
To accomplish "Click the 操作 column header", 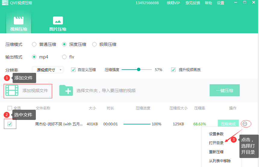I will click(x=233, y=108).
